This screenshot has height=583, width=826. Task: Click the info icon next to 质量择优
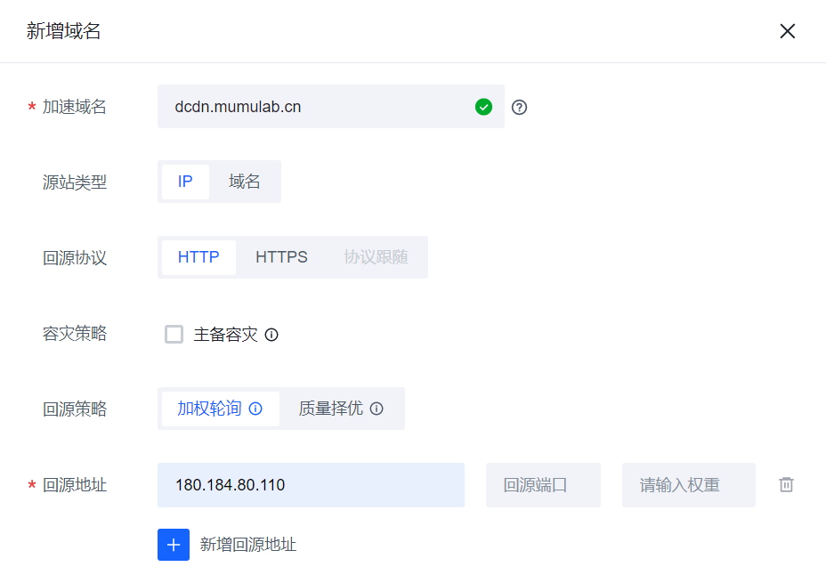point(377,409)
